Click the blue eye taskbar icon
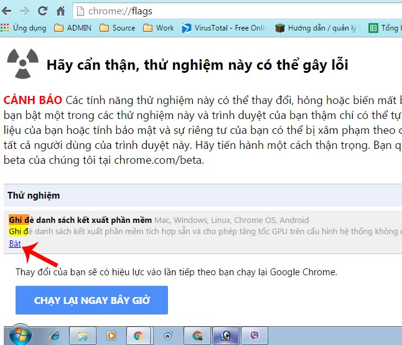 click(x=168, y=336)
